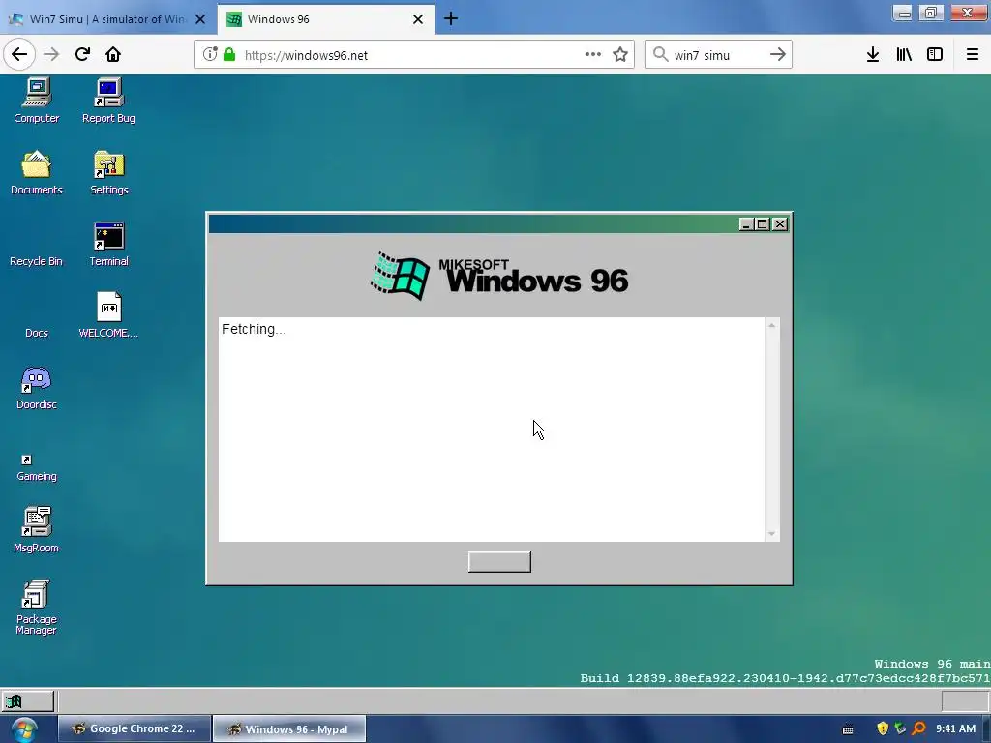Launch the Terminal desktop icon
This screenshot has width=991, height=743.
click(108, 245)
